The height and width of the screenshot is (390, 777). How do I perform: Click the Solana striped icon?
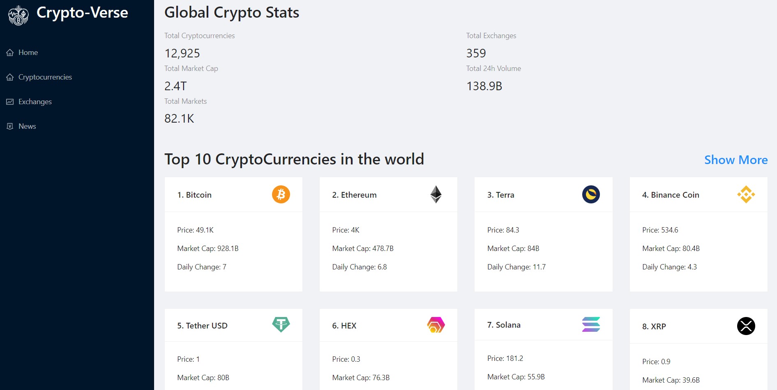click(591, 324)
